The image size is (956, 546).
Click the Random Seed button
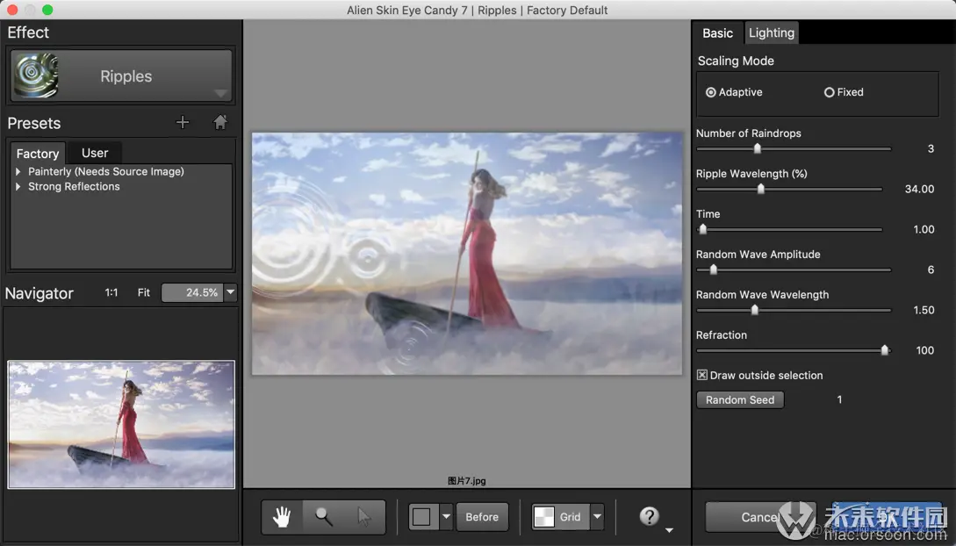[739, 399]
